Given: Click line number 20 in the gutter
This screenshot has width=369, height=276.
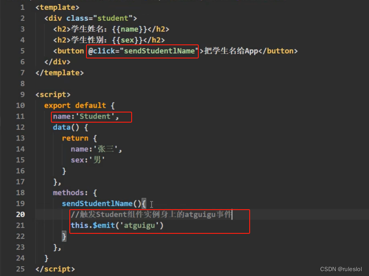Looking at the screenshot, I should (x=21, y=214).
